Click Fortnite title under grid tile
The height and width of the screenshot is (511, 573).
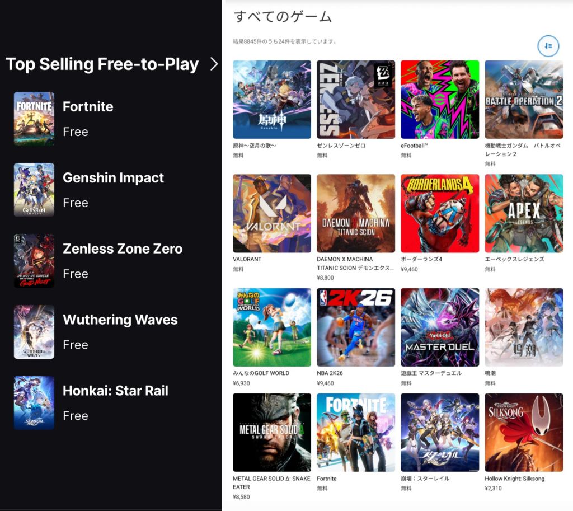327,479
